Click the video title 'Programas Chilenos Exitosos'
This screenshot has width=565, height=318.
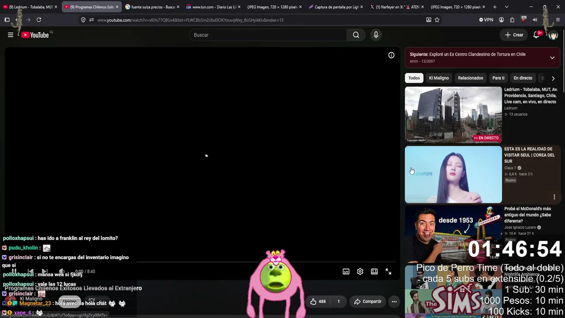(73, 288)
